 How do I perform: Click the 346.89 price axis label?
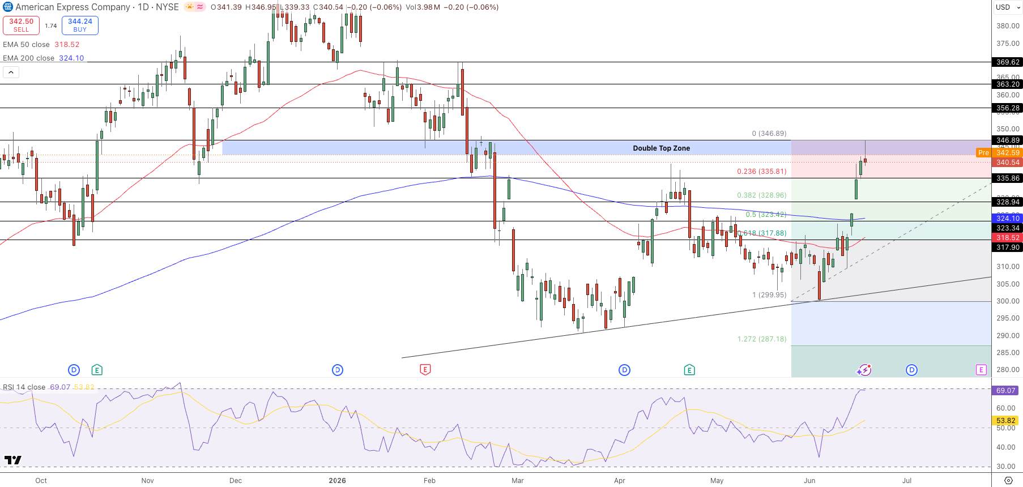pyautogui.click(x=1007, y=140)
